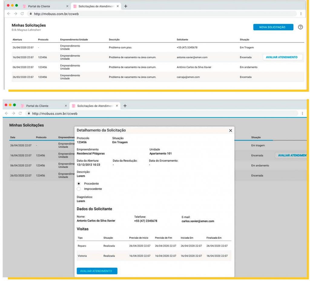The height and width of the screenshot is (281, 310).
Task: Open a new tab in the bottom browser window
Action: [125, 106]
